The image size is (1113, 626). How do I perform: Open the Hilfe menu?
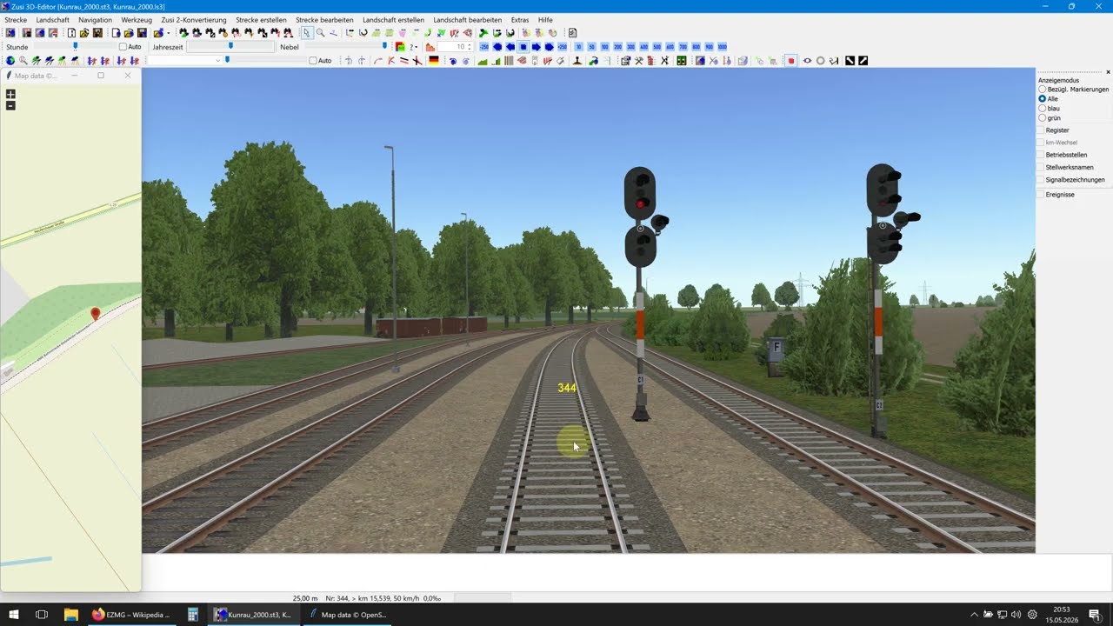coord(545,20)
